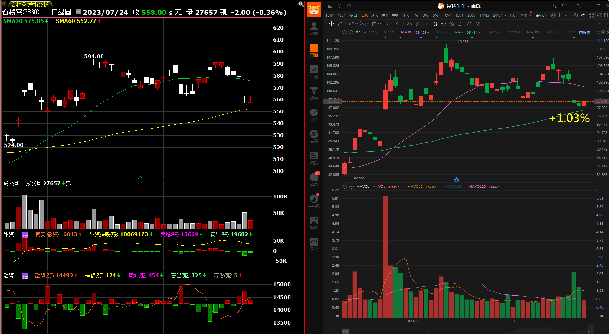Click the notification bell icon in Futu title bar
The image size is (609, 334).
pyautogui.click(x=339, y=6)
